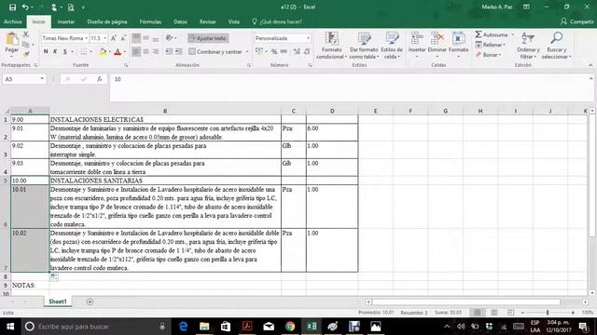597x335 pixels.
Task: Click the formula bar showing 10
Action: [x=348, y=87]
